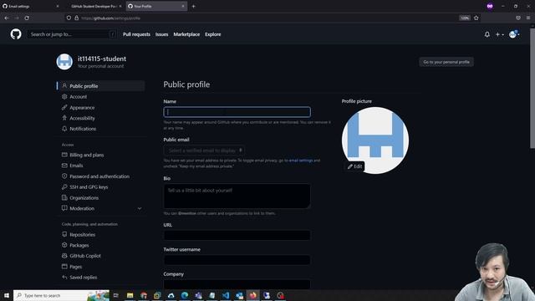Click the Saved replies arrow icon

pos(64,277)
